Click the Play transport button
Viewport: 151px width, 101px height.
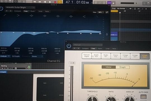point(50,2)
